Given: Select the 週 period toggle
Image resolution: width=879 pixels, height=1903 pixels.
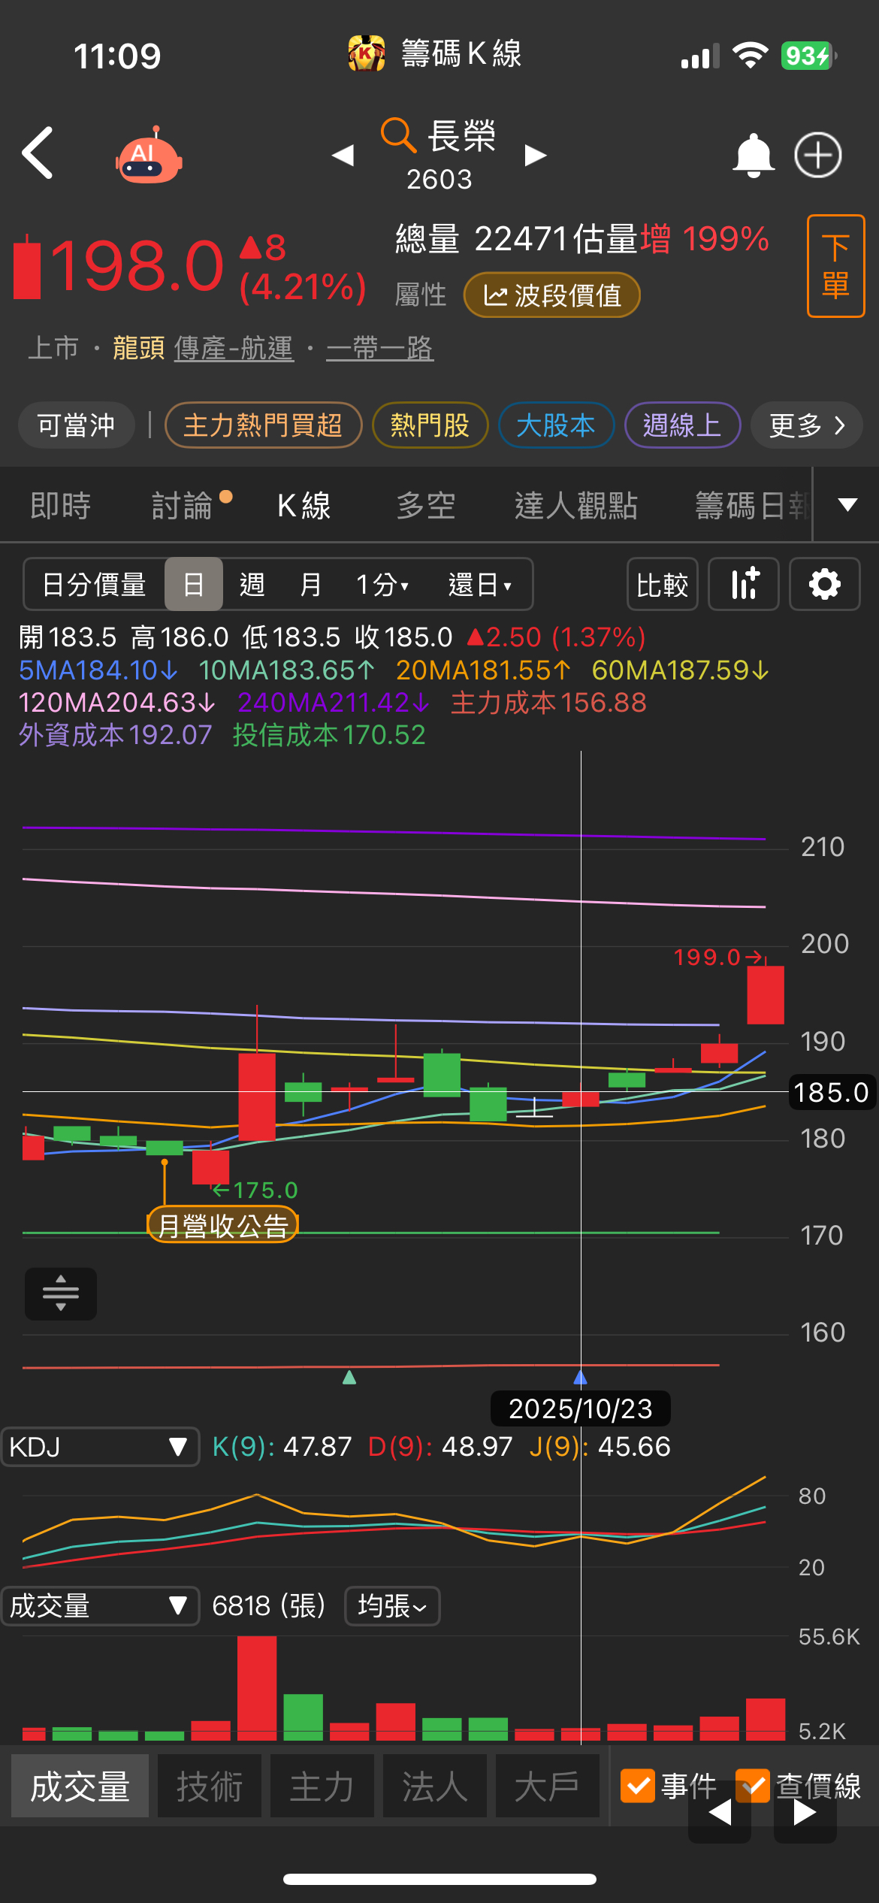Looking at the screenshot, I should pos(252,584).
